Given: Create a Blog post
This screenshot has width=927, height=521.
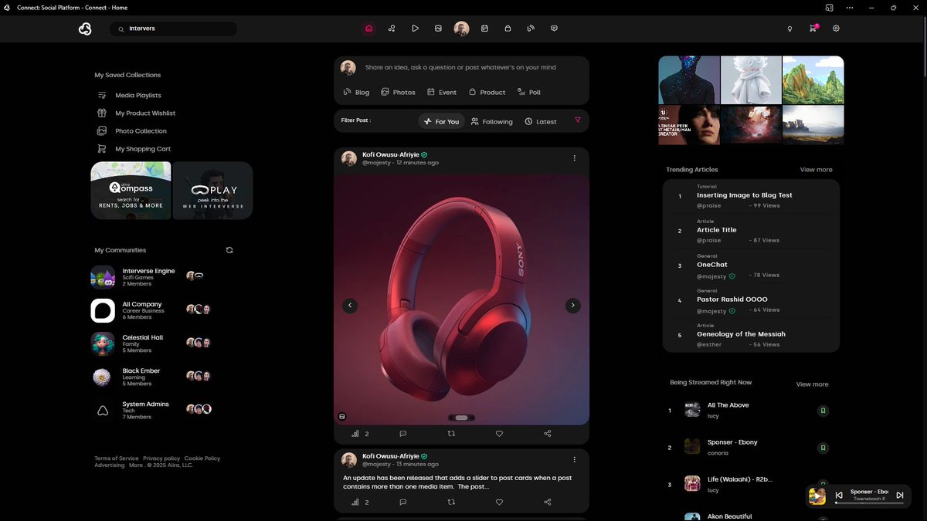Looking at the screenshot, I should pos(356,92).
